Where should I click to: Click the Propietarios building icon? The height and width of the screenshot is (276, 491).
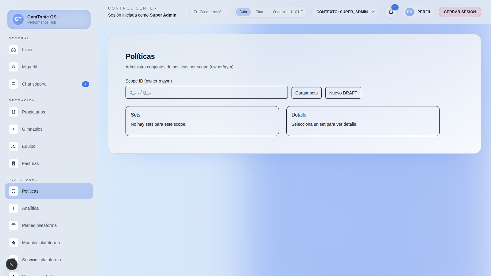coord(14,112)
